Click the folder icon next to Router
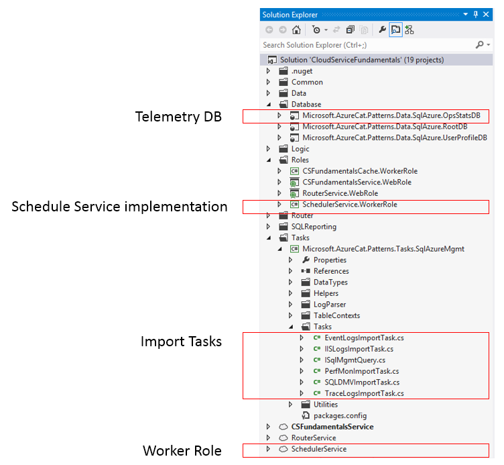The width and height of the screenshot is (504, 465). (283, 215)
